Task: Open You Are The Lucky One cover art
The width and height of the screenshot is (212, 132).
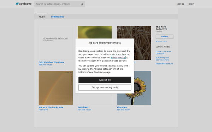Action: pos(56,88)
